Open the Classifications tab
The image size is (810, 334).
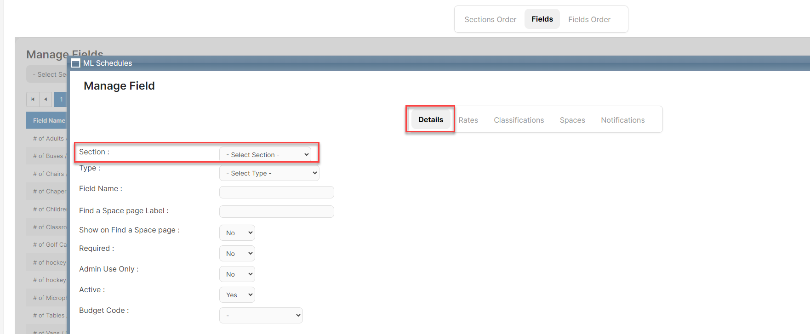tap(519, 120)
